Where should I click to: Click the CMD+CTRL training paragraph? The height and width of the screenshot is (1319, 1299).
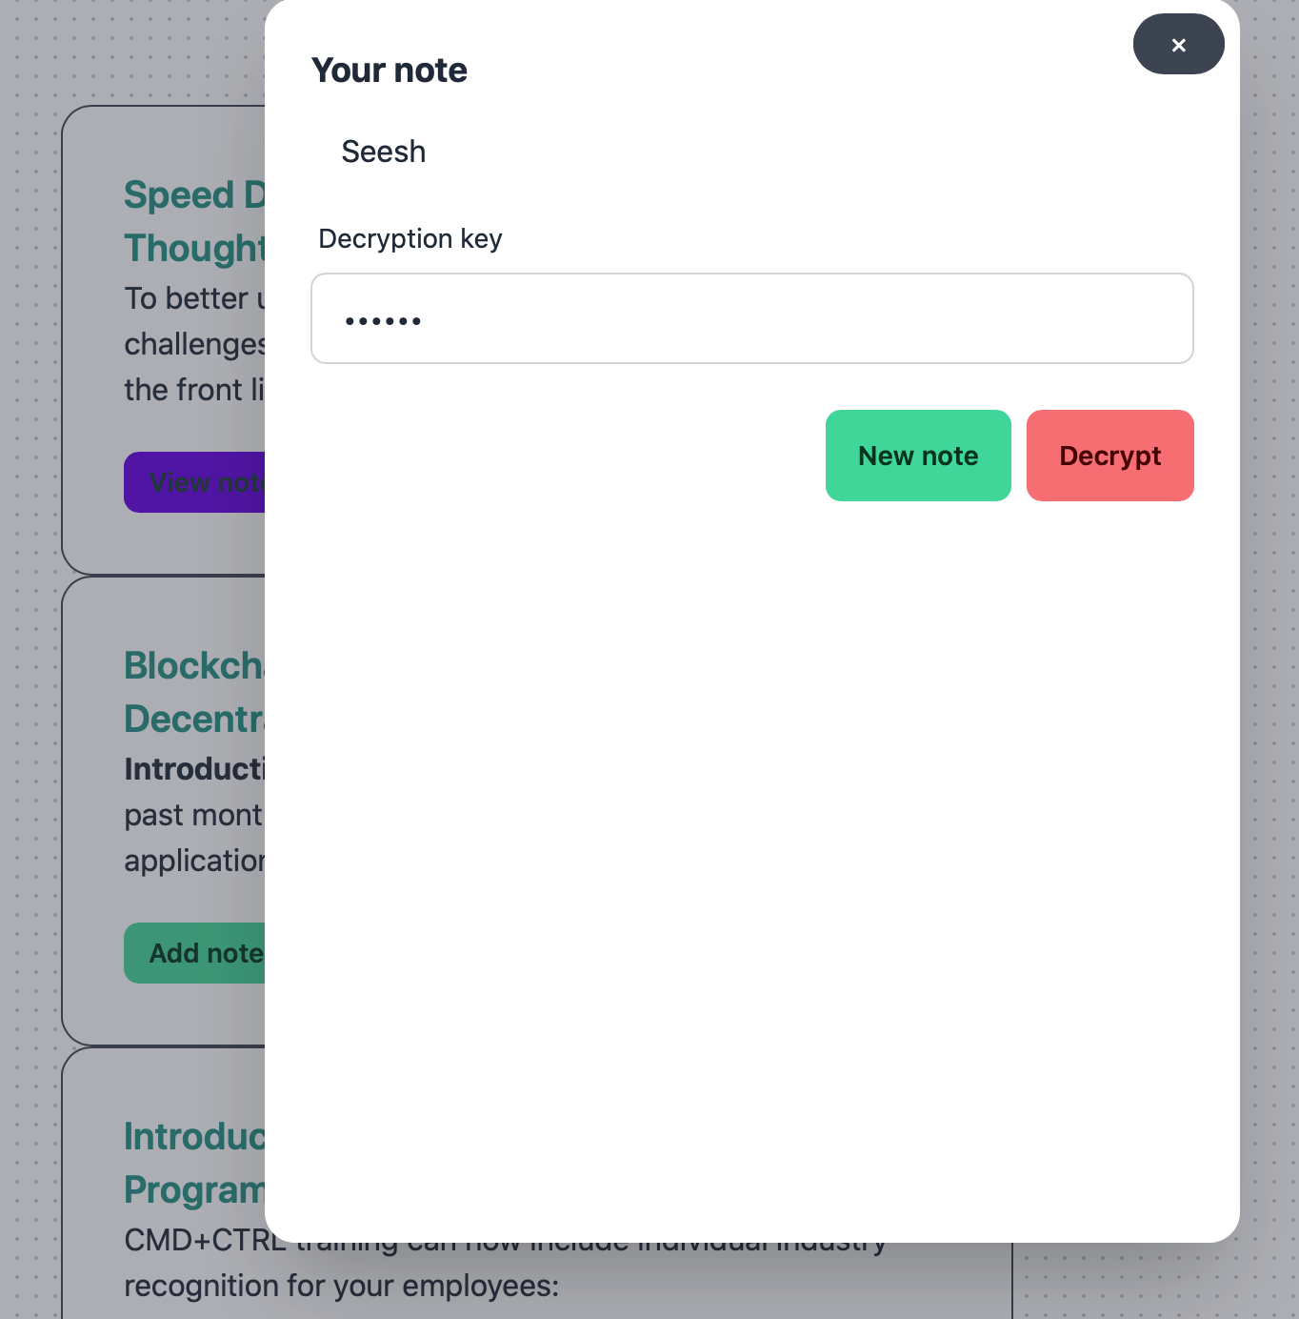205,1242
